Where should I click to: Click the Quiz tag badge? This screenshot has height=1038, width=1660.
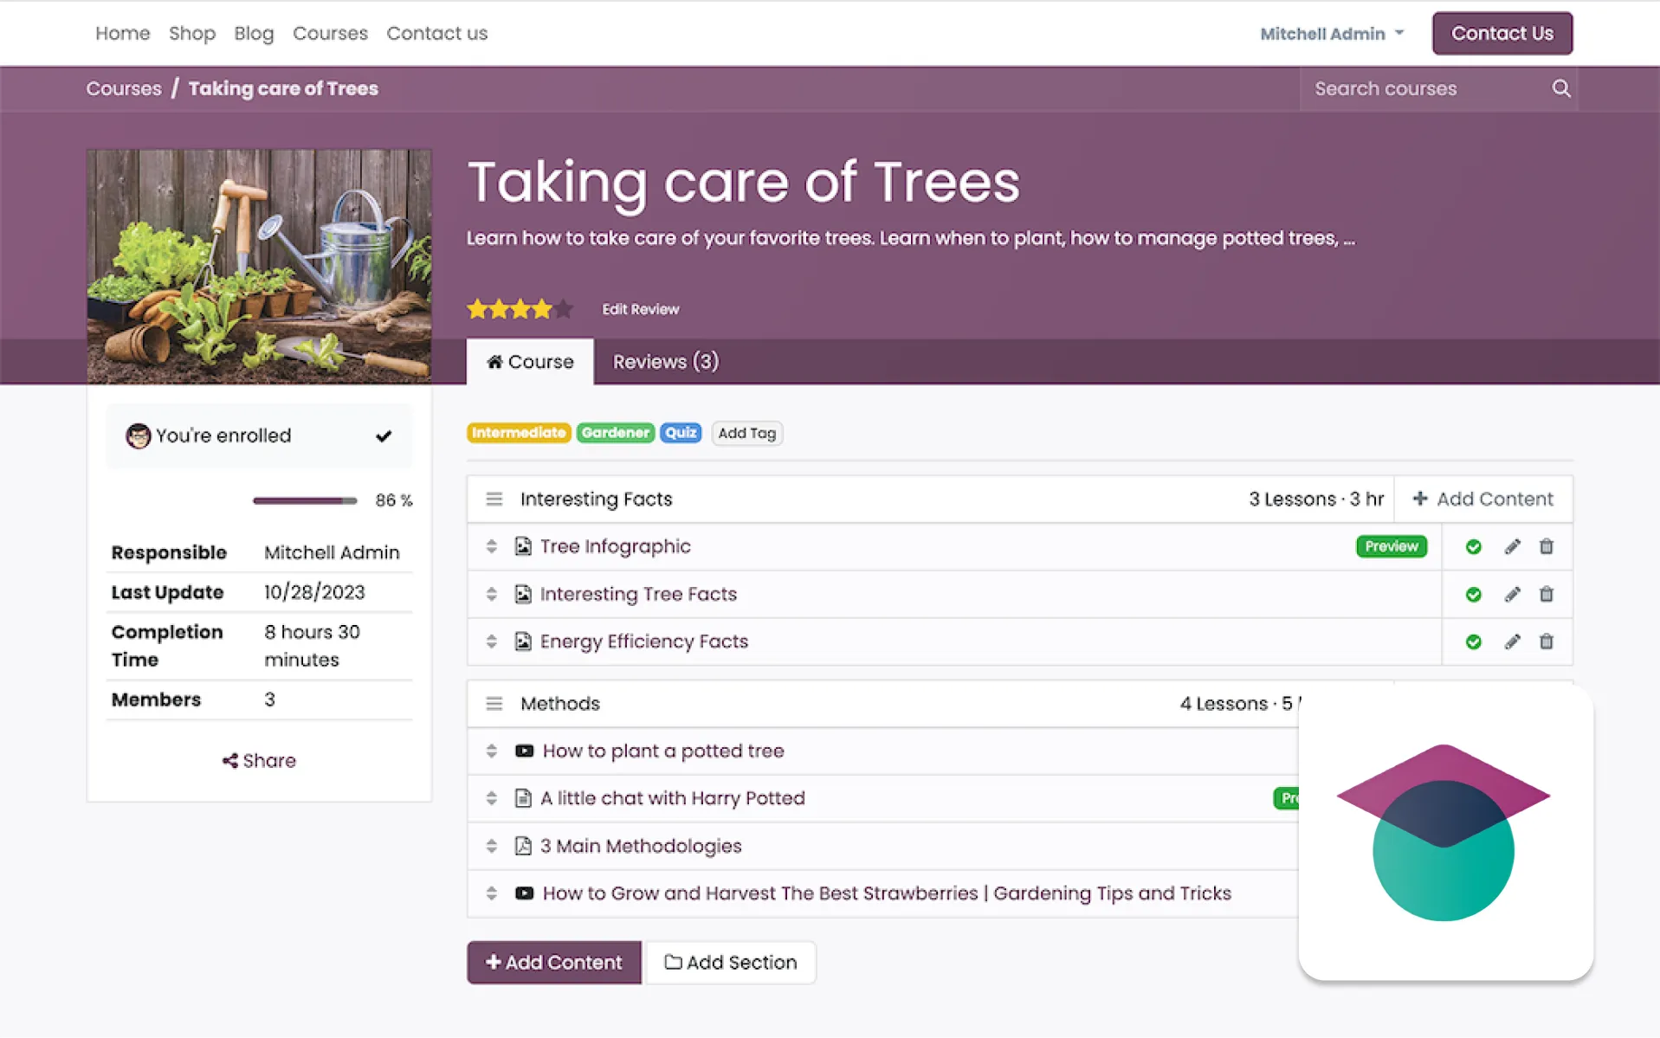681,433
